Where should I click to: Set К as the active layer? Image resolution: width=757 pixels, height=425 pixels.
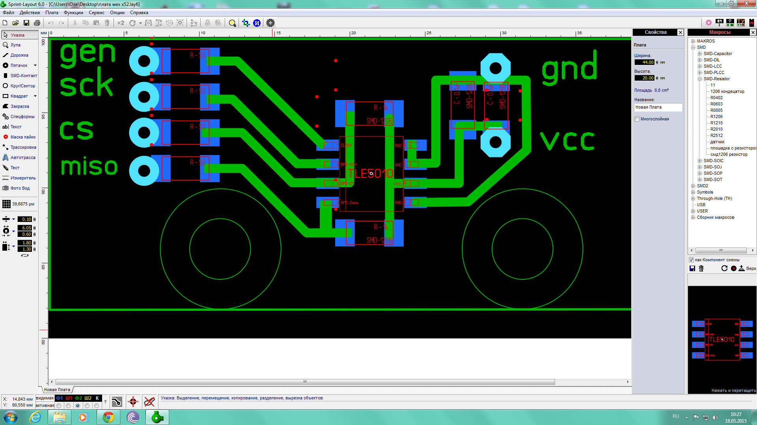[97, 406]
